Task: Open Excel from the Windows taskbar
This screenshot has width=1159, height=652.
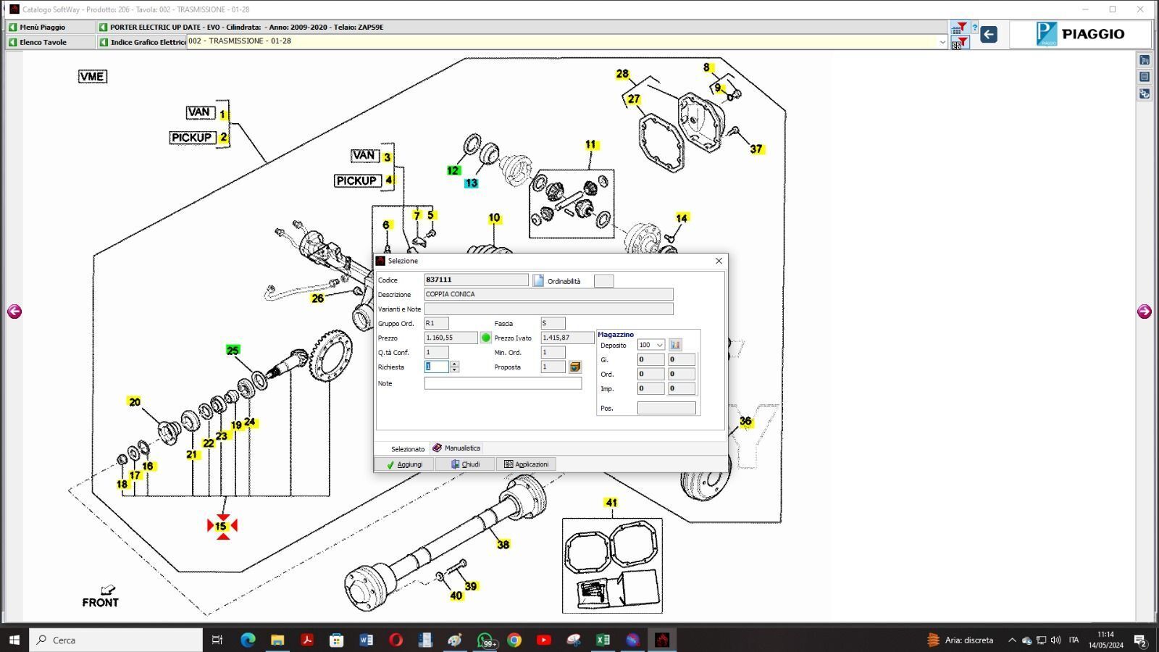Action: 603,640
